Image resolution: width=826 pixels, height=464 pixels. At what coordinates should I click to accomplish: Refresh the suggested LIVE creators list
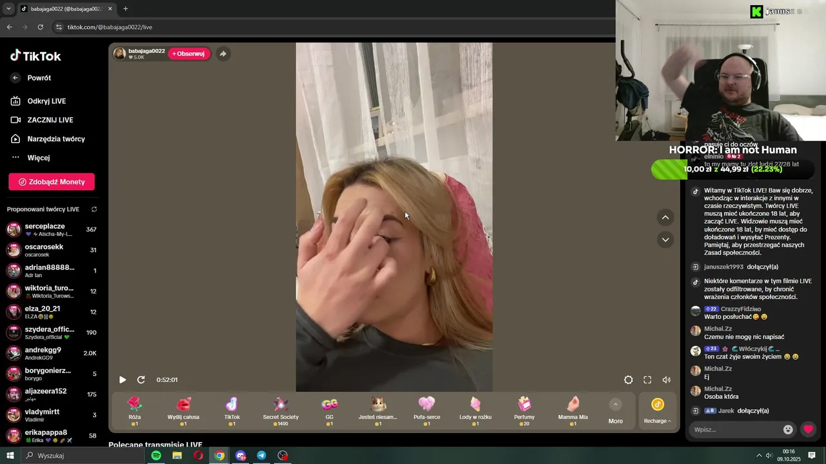coord(94,209)
